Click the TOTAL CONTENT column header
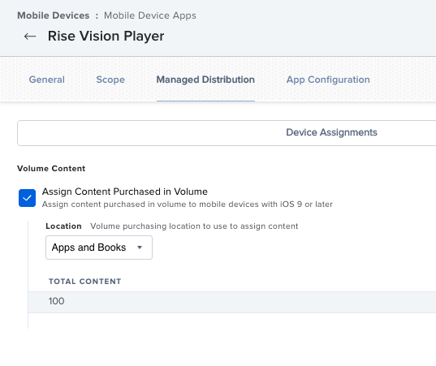Image resolution: width=436 pixels, height=366 pixels. tap(84, 282)
